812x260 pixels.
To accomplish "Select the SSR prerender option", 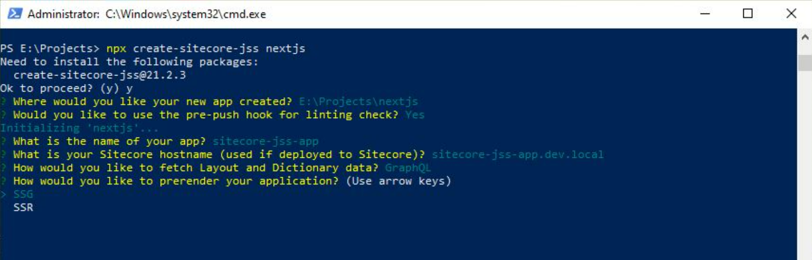I will pyautogui.click(x=23, y=208).
